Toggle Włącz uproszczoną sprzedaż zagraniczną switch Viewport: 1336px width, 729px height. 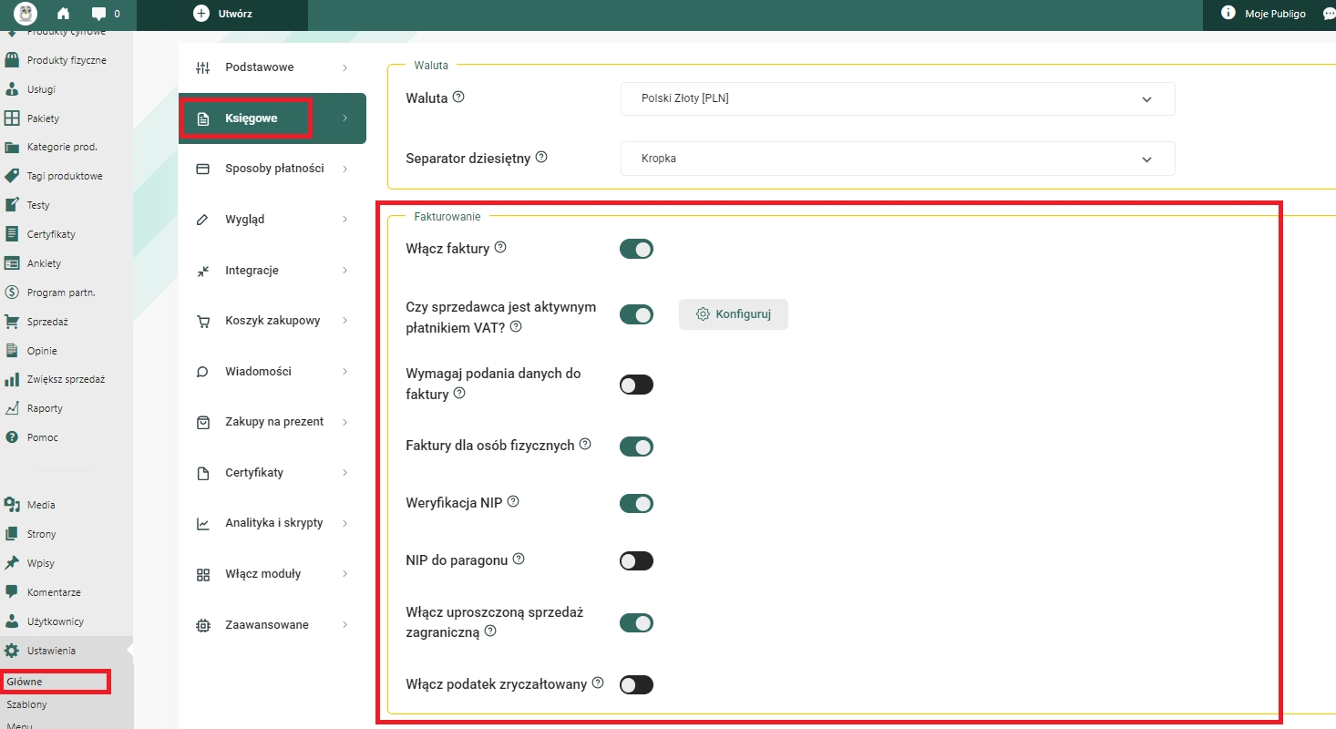coord(636,623)
